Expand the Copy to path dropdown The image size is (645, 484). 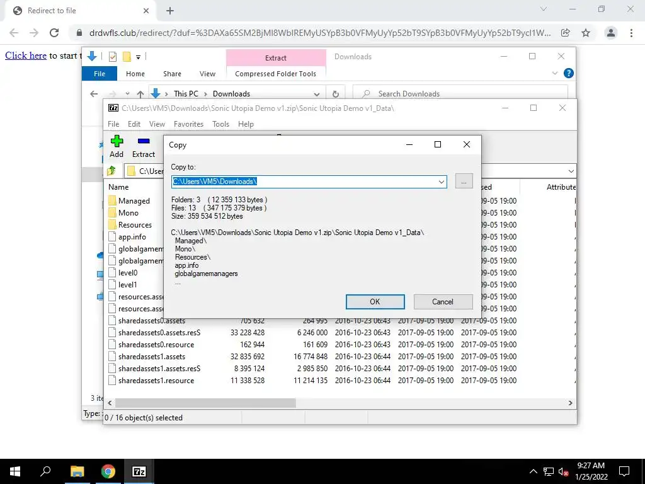click(442, 181)
